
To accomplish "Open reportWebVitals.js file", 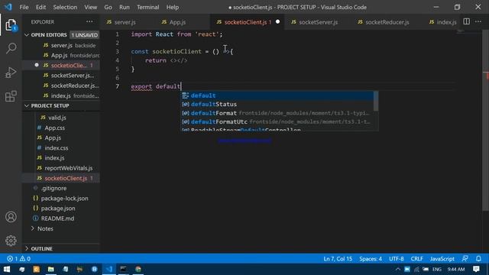I will tap(61, 168).
